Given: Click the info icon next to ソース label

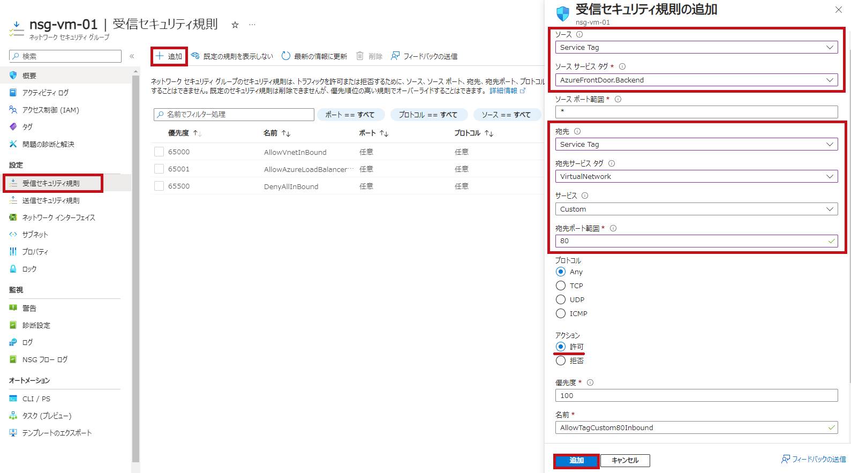Looking at the screenshot, I should (x=579, y=34).
